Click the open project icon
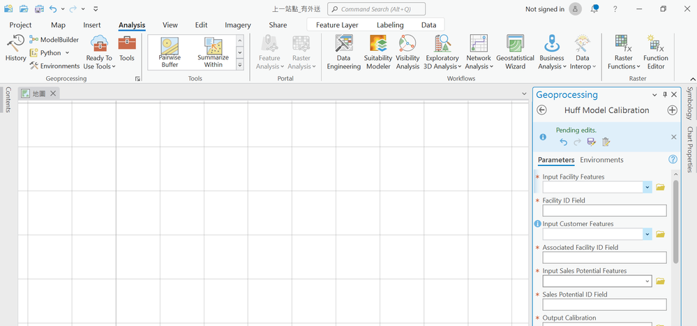Viewport: 697px width, 326px height. tap(24, 8)
